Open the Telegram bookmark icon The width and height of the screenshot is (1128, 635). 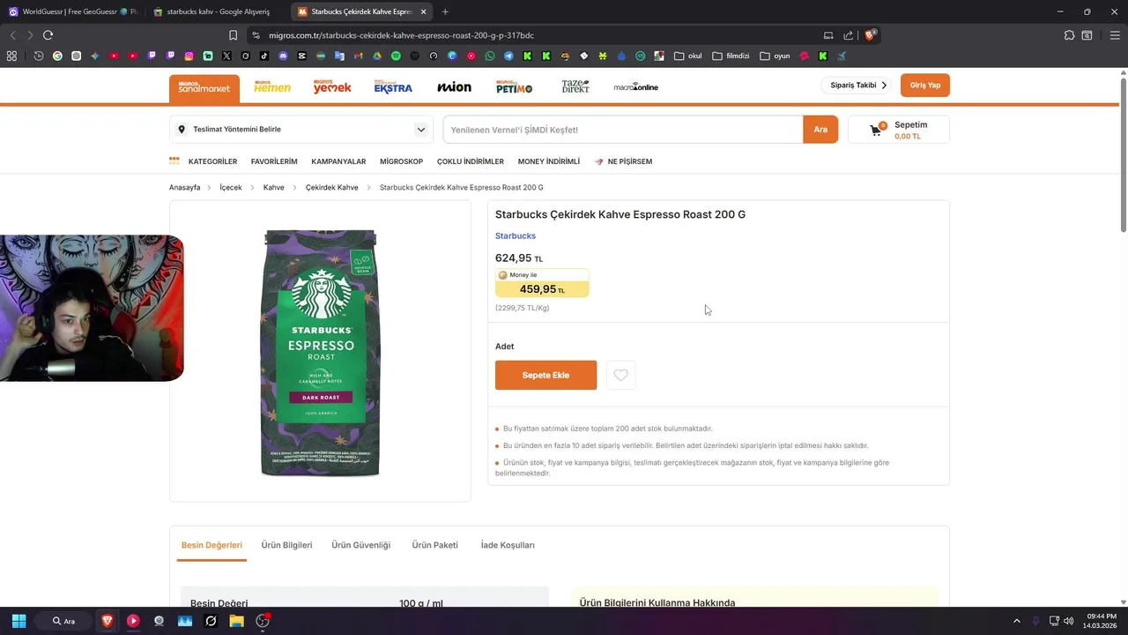click(508, 56)
